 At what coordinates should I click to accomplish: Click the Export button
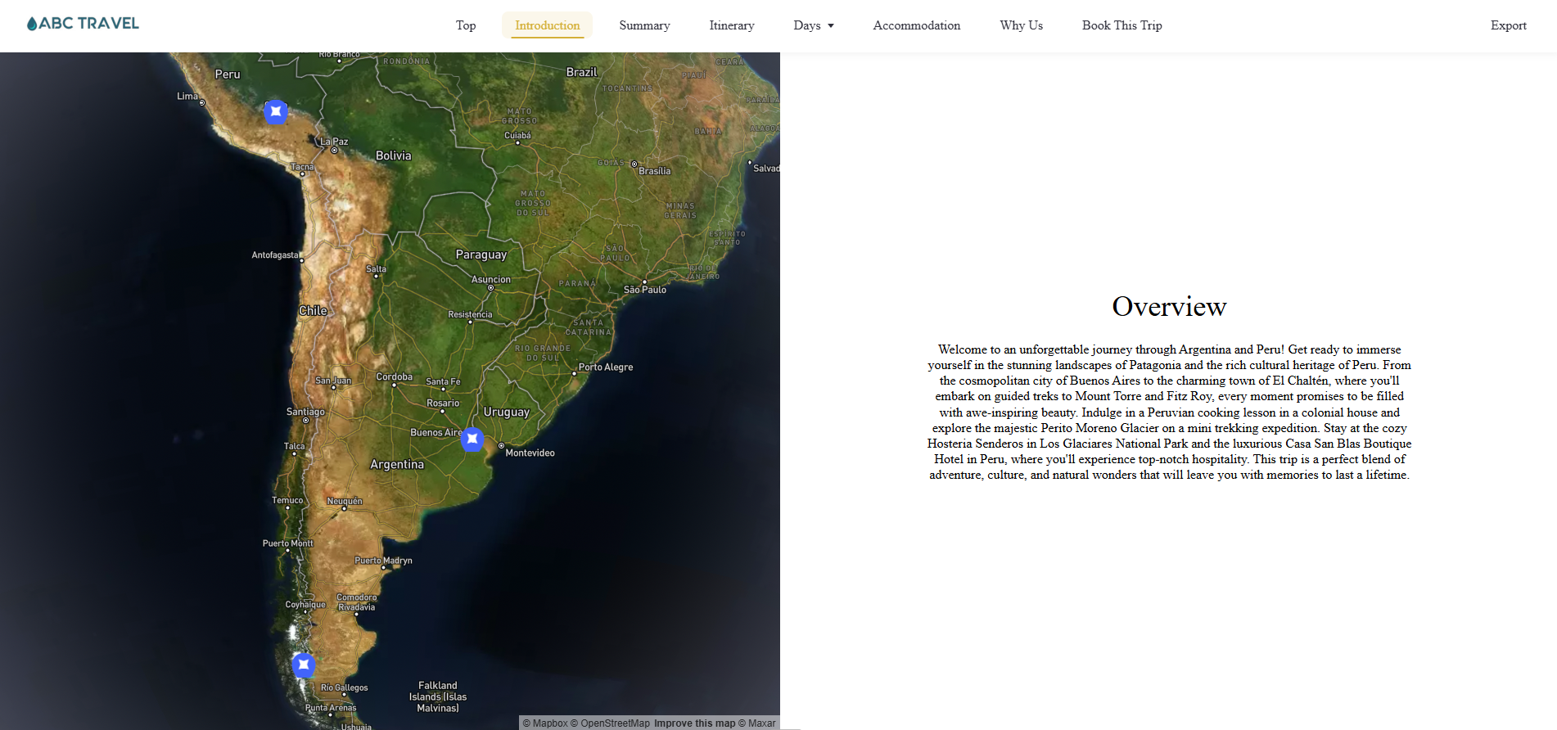pyautogui.click(x=1508, y=25)
